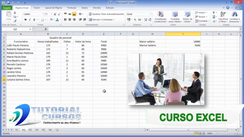This screenshot has height=137, width=244.
Task: Select sheet tab M1
Action: [17, 130]
